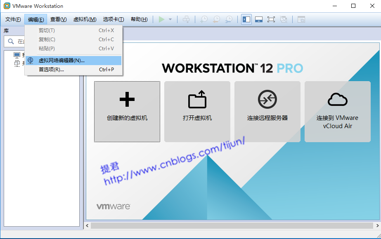Screen dimensions: 381x239
Task: Click the unity mode toolbar icon
Action: (x=284, y=19)
